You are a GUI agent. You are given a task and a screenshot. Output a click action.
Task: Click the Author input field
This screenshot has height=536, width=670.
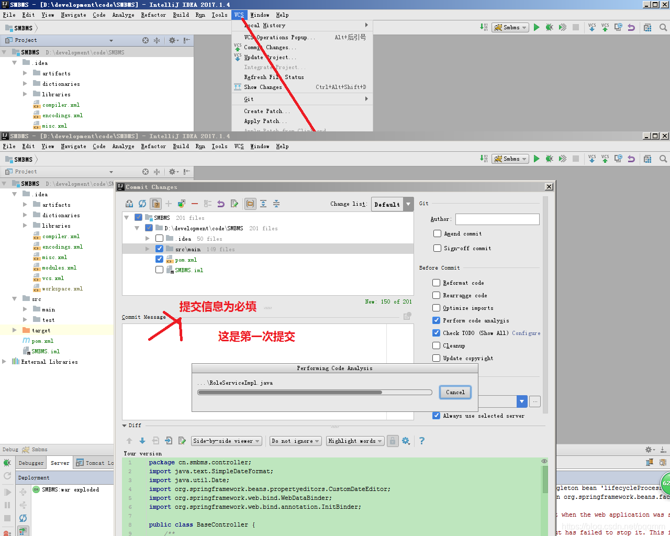[x=497, y=219]
